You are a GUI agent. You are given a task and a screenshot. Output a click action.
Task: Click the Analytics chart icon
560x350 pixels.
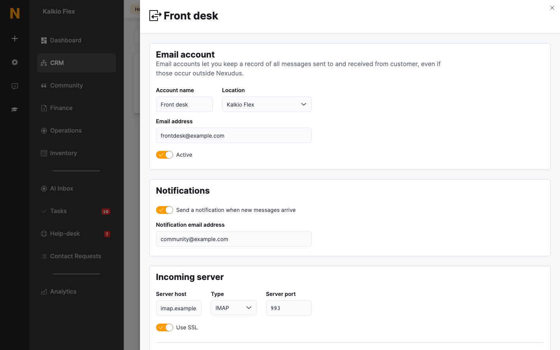(44, 292)
